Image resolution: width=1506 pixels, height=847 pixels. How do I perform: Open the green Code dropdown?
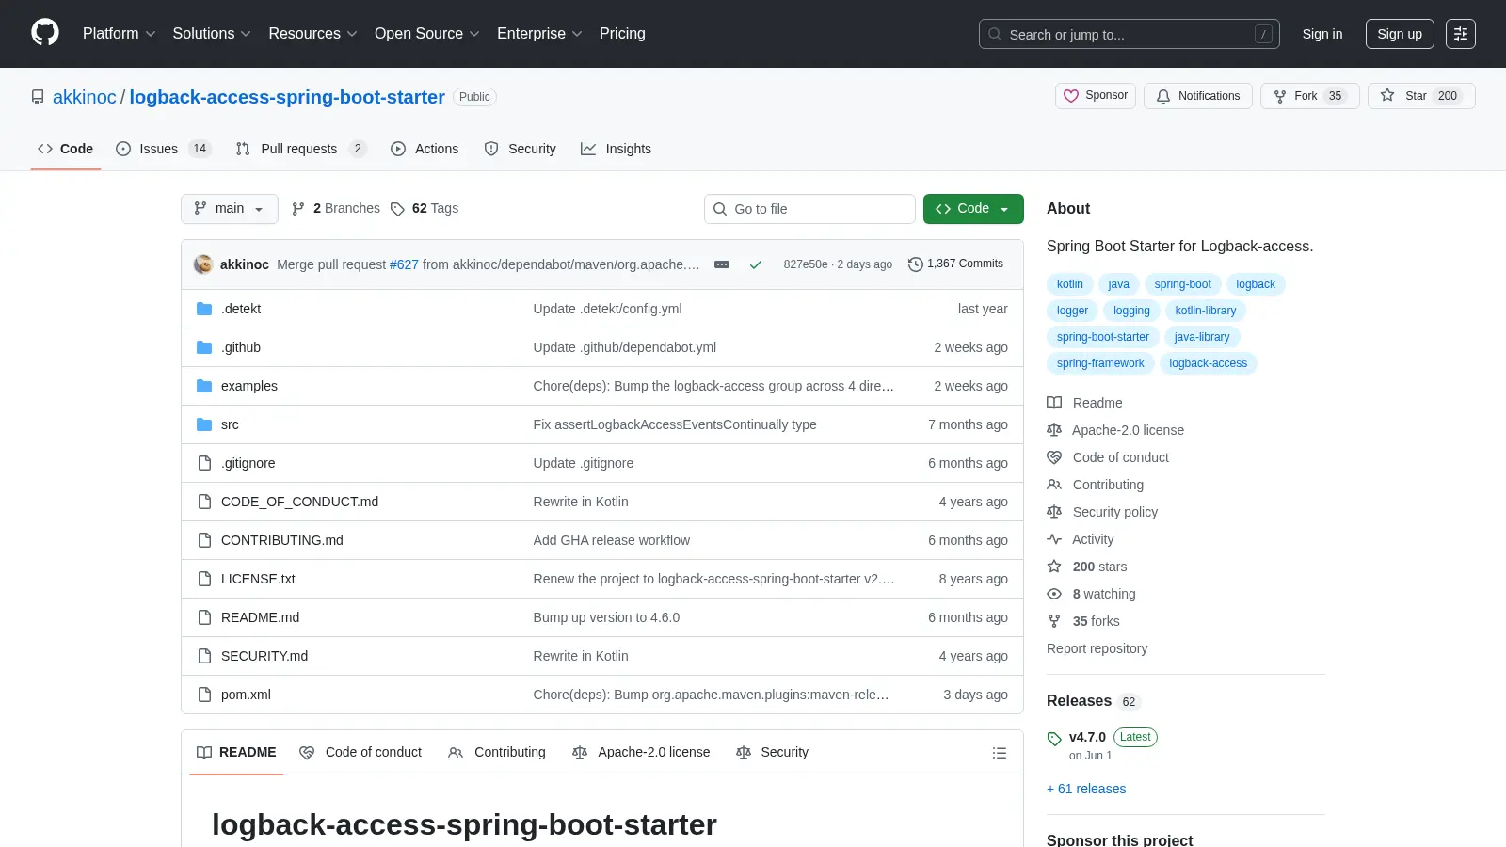(x=973, y=209)
